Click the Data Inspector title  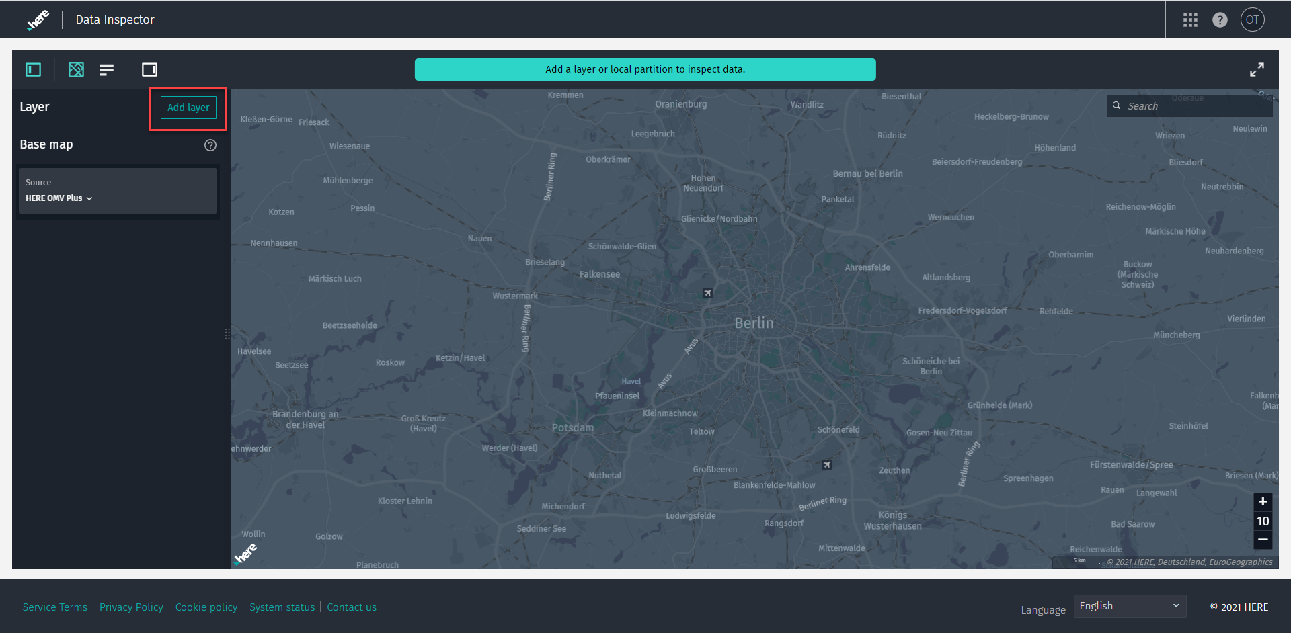115,19
